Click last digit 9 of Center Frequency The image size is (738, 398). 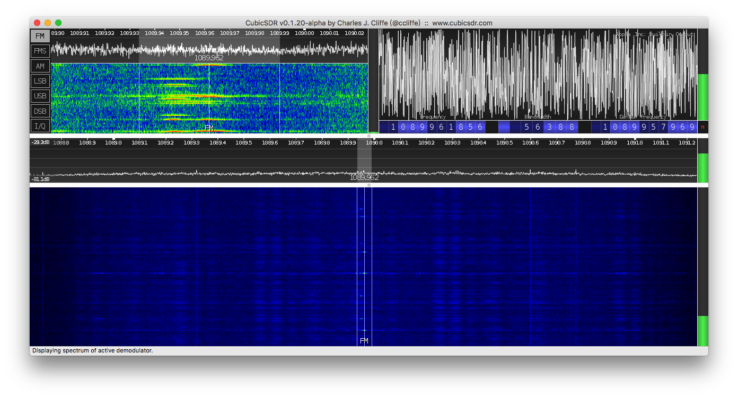point(691,127)
